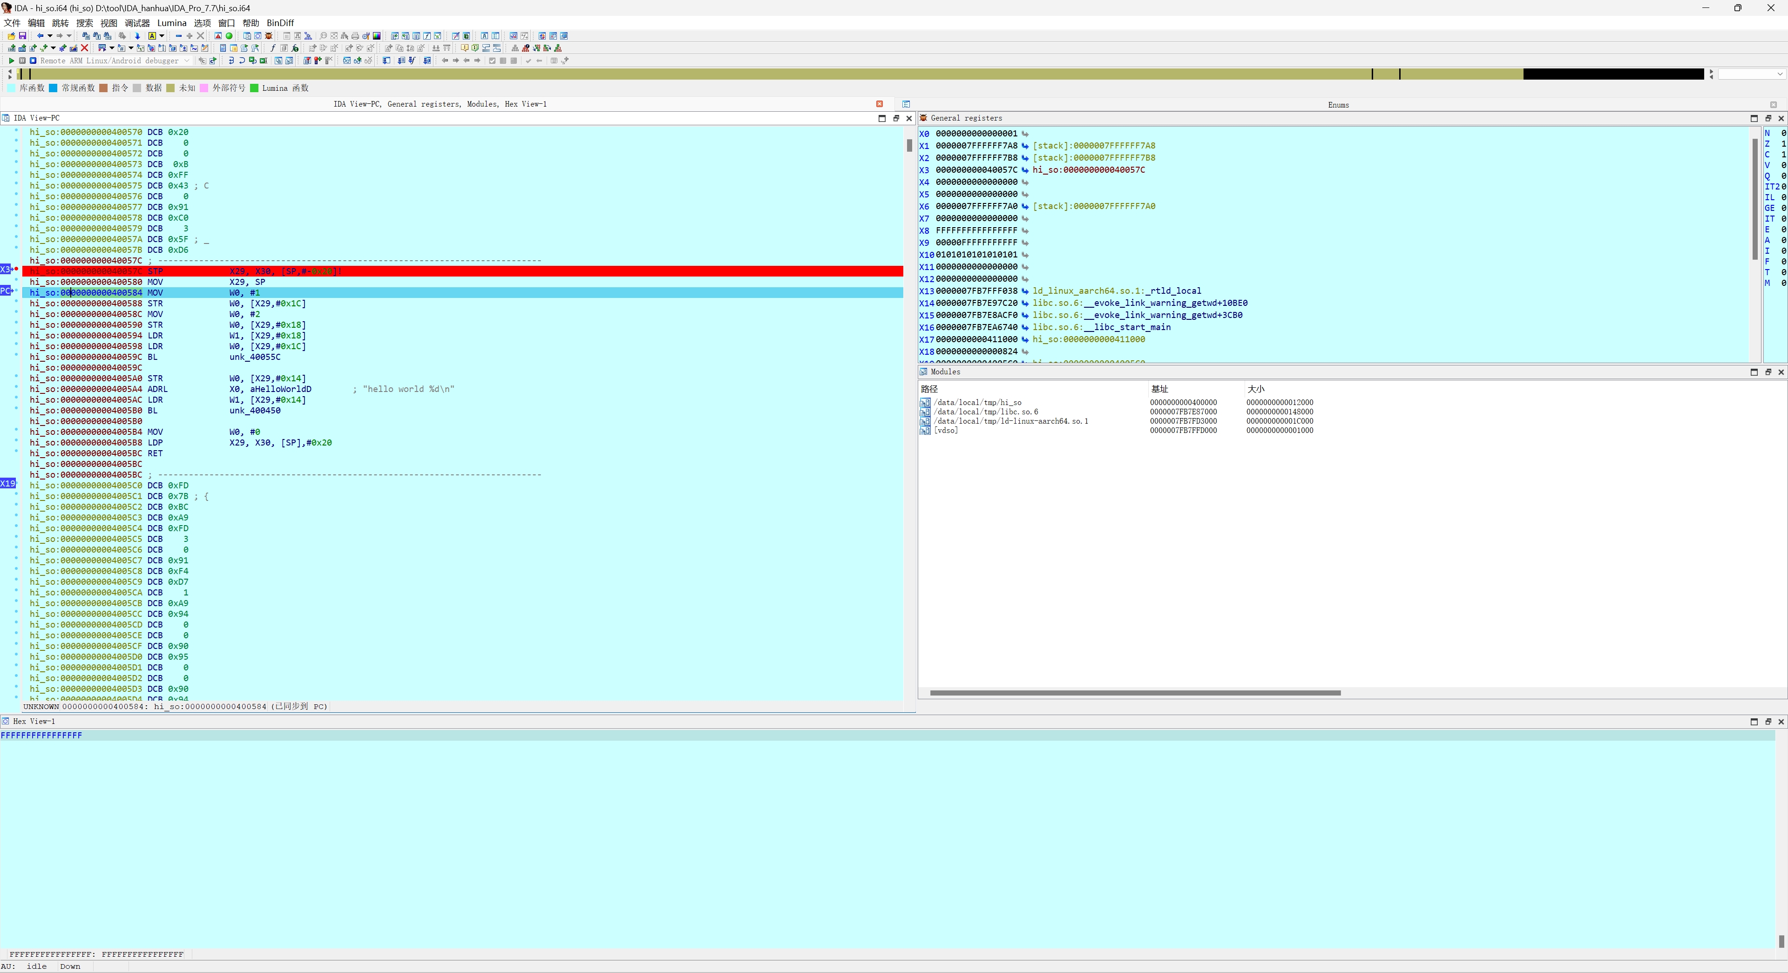Viewport: 1788px width, 973px height.
Task: Open a file with the folder icon
Action: click(x=11, y=36)
